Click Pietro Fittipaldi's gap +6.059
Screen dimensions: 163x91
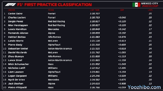click(x=122, y=88)
